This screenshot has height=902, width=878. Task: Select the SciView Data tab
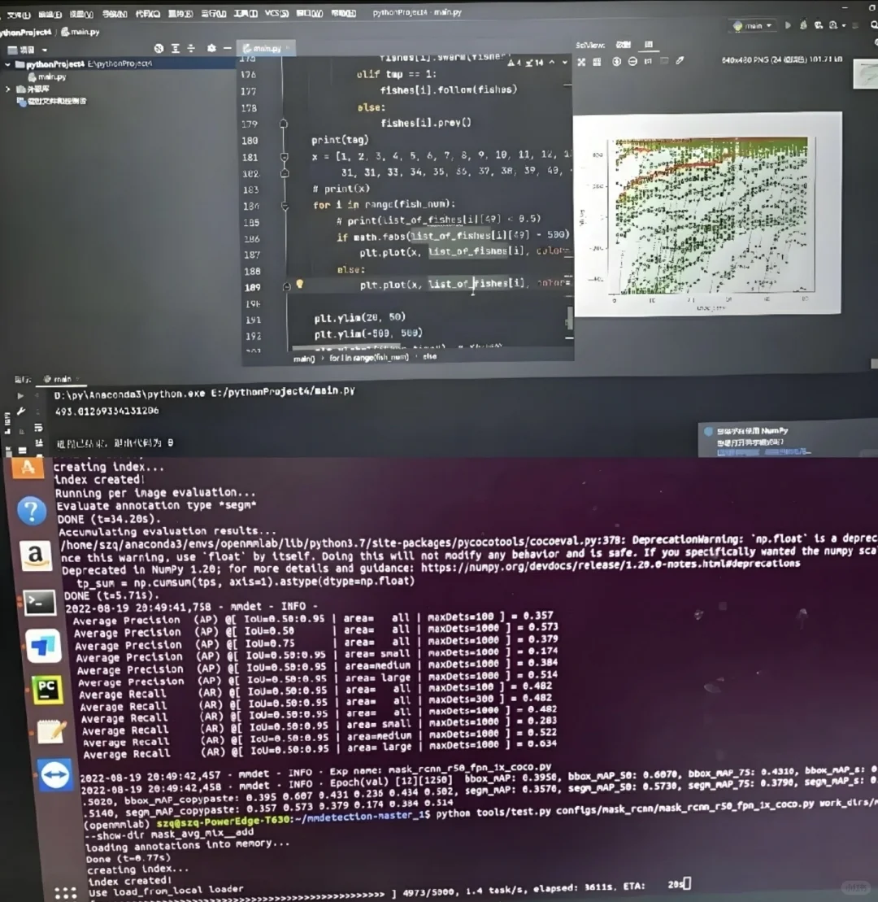point(624,45)
